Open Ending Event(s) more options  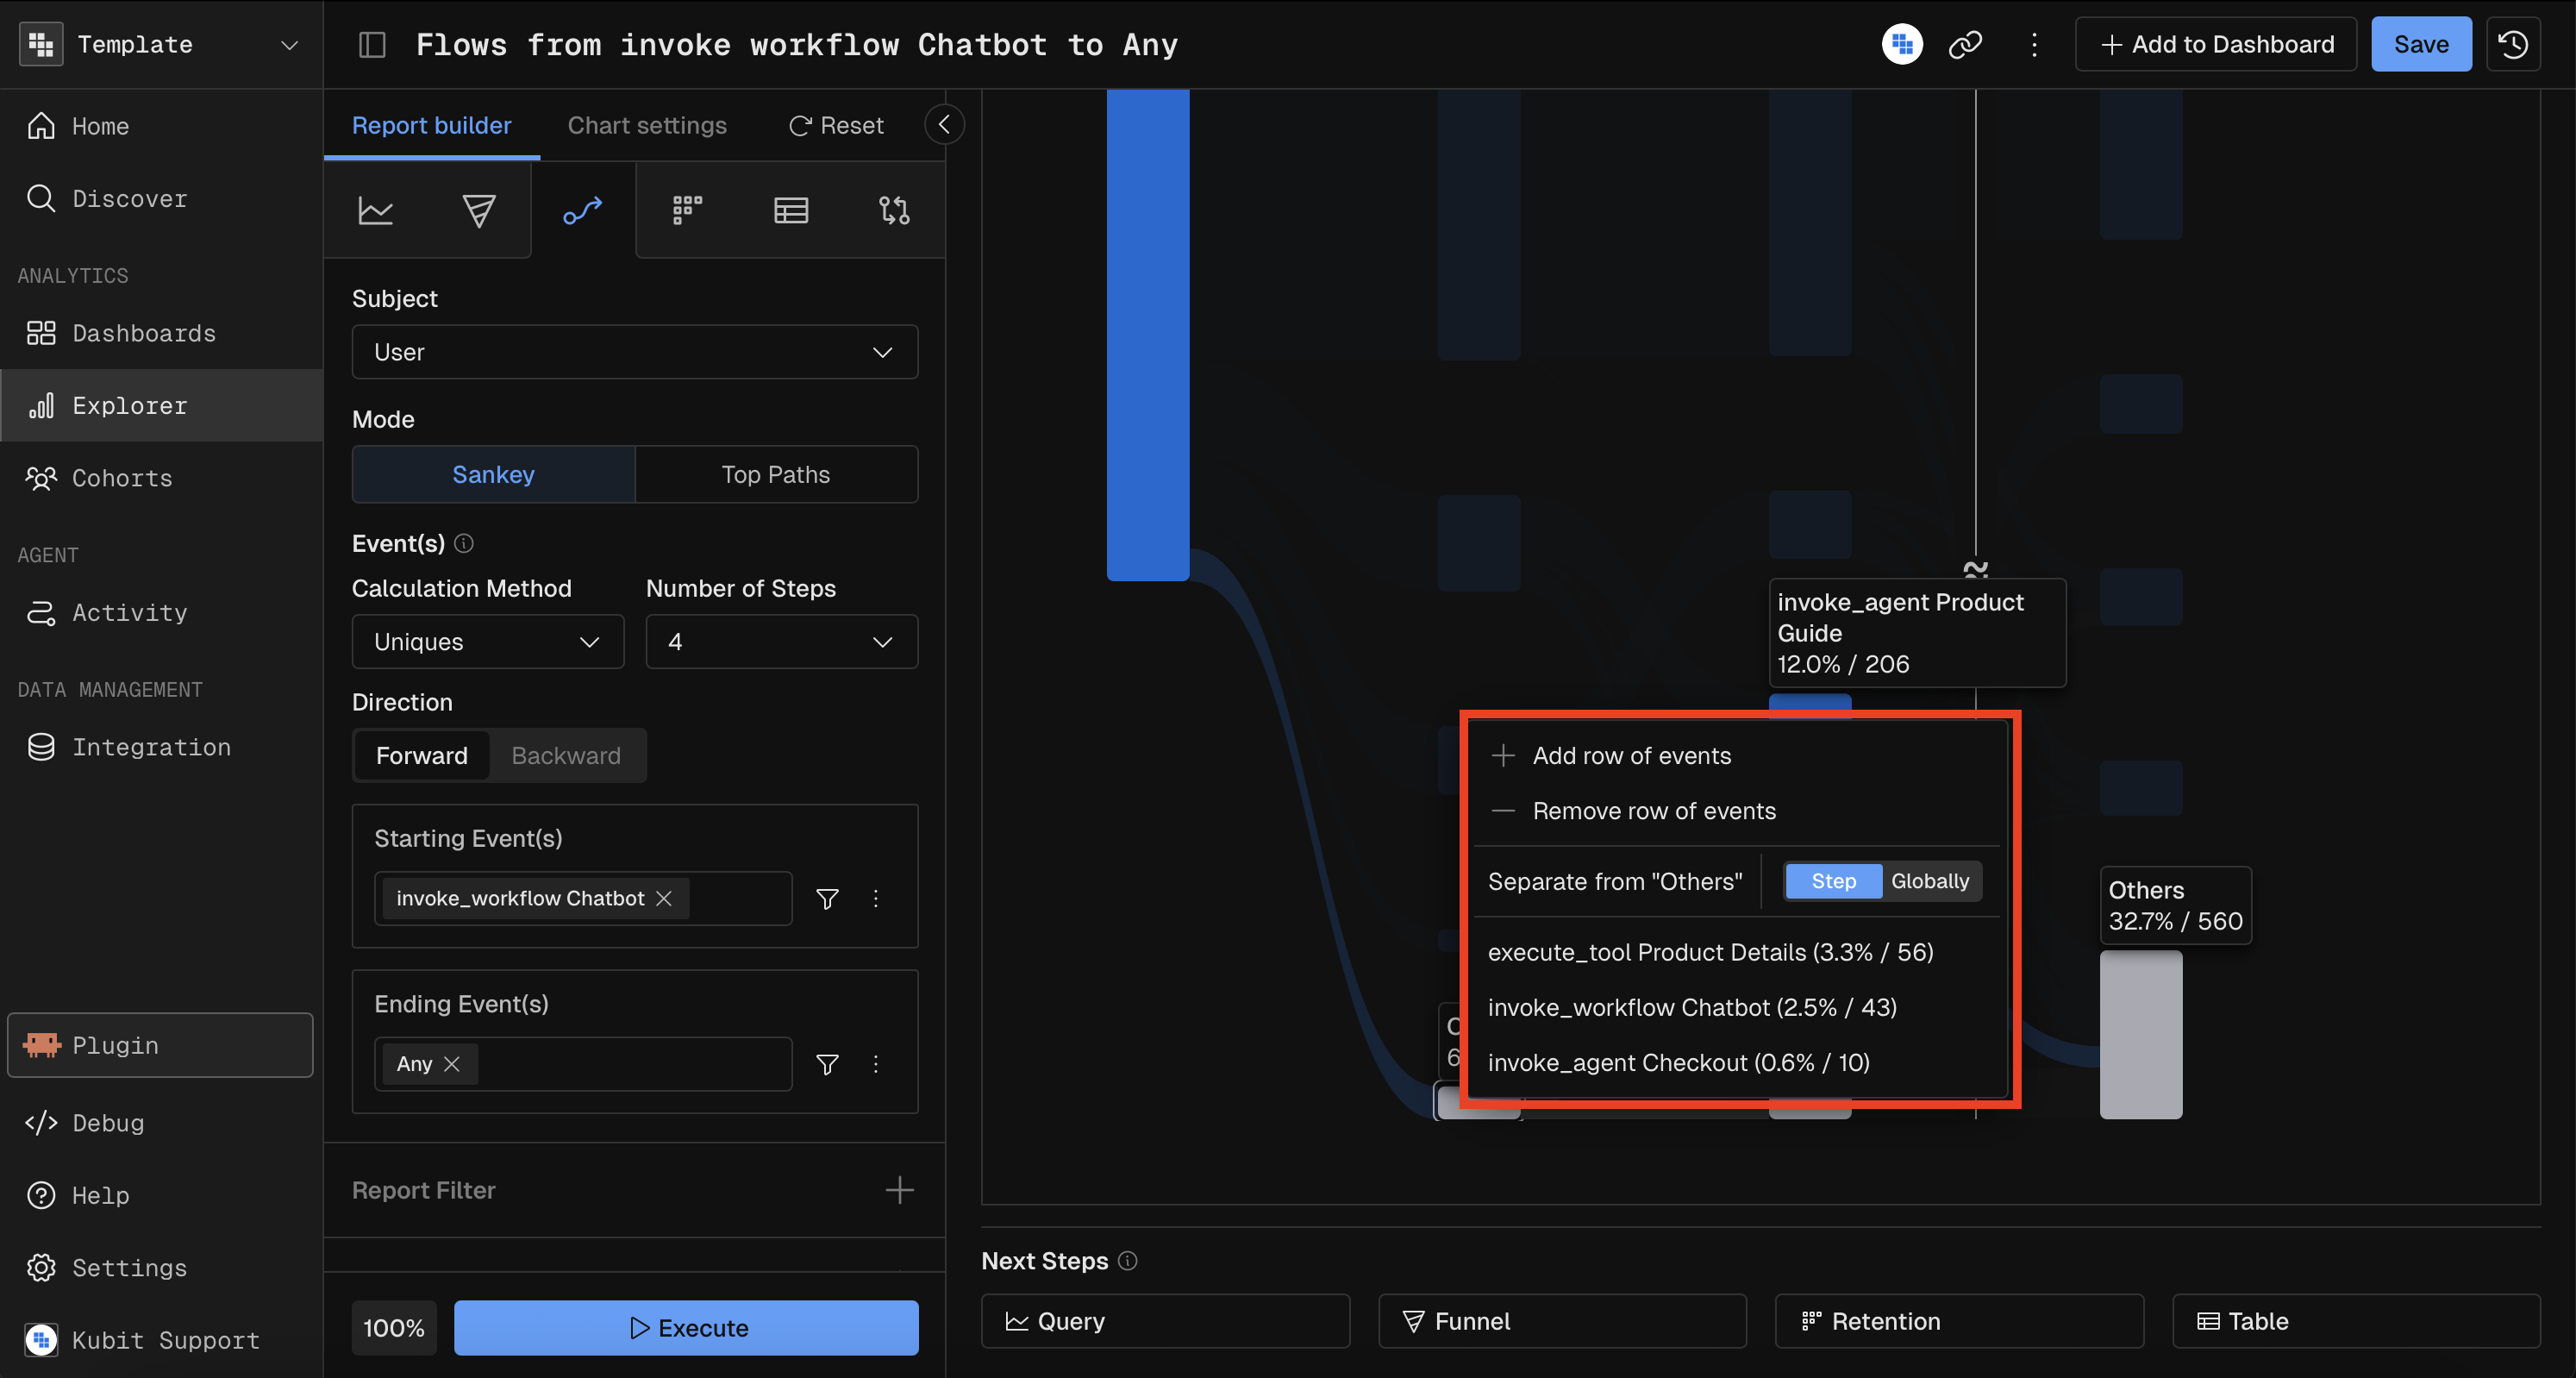pos(876,1065)
